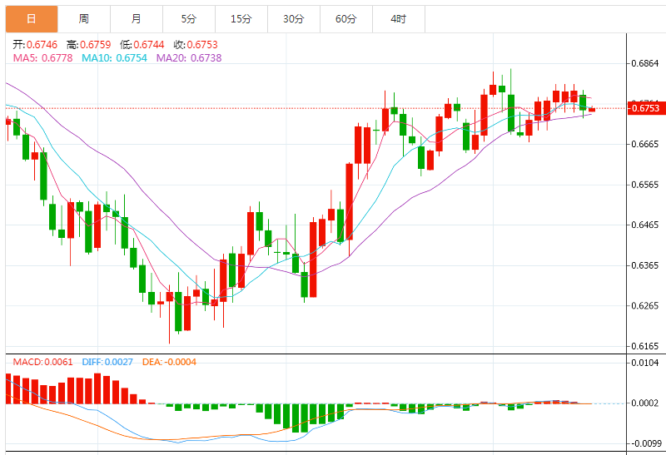Click the 0.6864 price axis label
Screen dimensions: 666x455
644,64
